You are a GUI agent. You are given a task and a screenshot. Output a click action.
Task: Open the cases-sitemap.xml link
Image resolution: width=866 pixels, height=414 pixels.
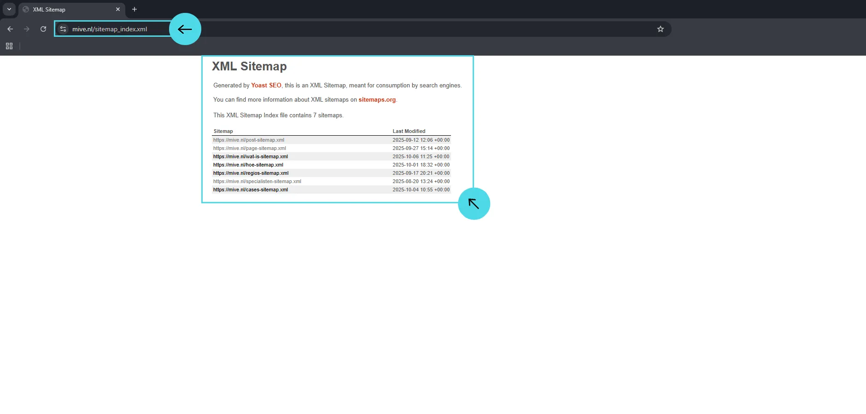[251, 190]
